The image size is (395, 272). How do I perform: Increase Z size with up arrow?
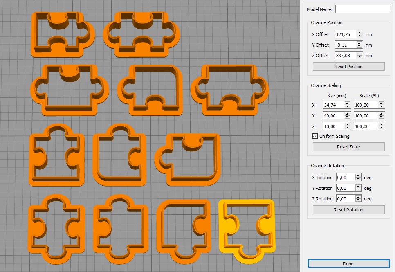tap(348, 124)
